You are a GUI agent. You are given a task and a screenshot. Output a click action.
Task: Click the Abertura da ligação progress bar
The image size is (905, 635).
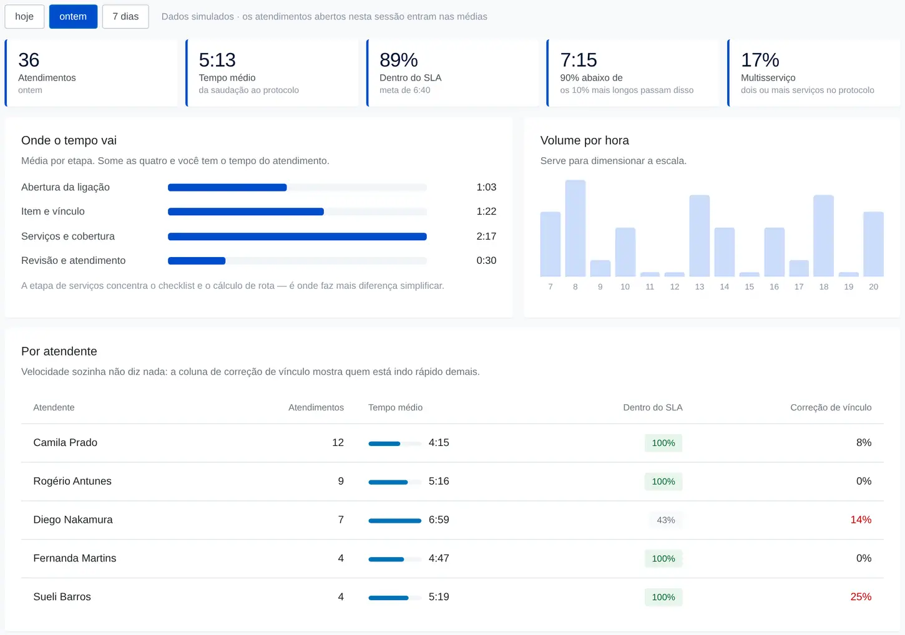coord(297,188)
